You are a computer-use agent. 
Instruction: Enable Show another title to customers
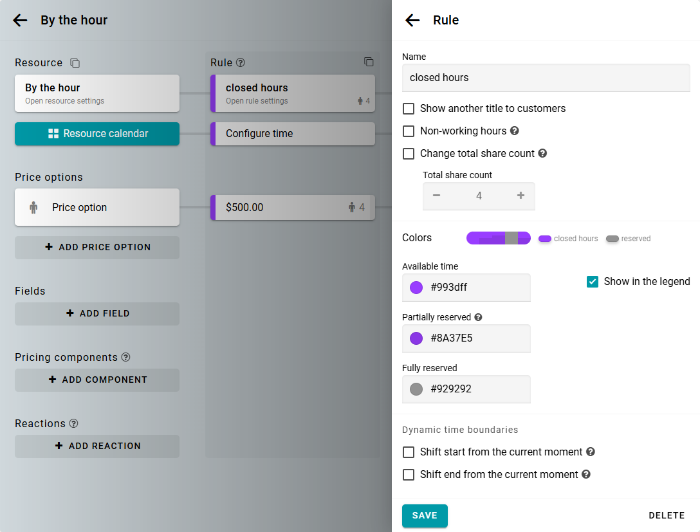pos(409,109)
